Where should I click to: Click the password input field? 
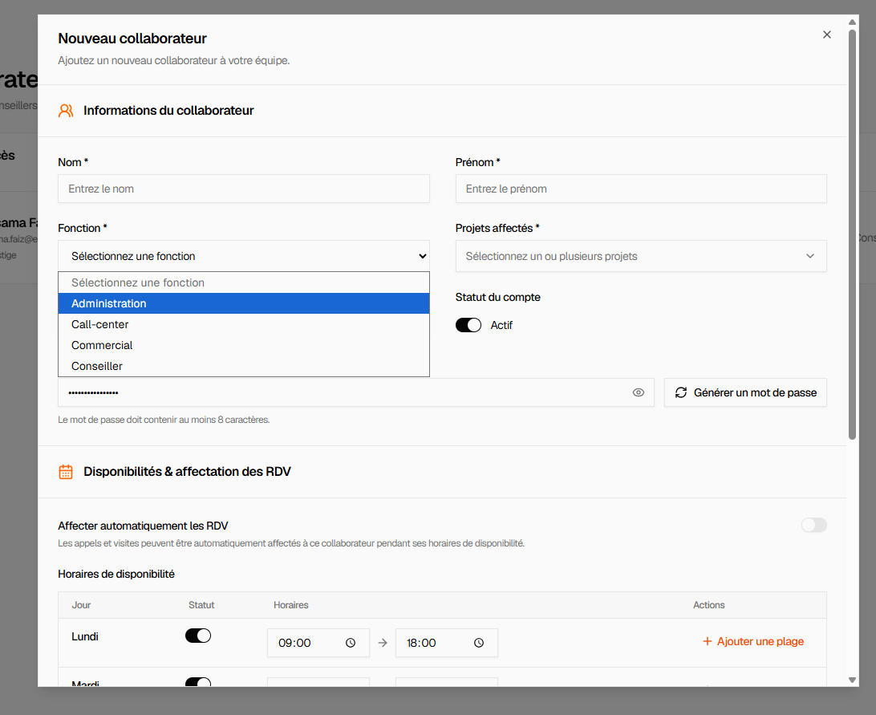[x=356, y=392]
